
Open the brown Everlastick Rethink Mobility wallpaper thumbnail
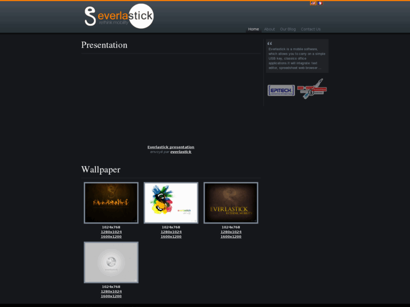click(231, 203)
